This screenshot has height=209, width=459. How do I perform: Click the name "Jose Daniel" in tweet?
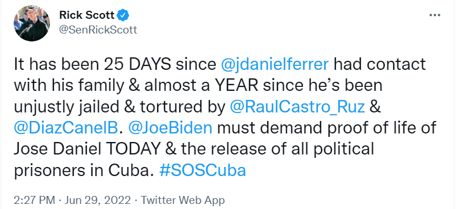coord(57,149)
